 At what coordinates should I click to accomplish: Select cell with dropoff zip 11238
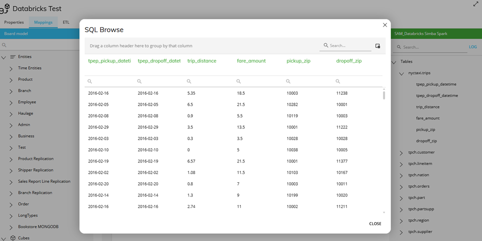click(x=342, y=93)
